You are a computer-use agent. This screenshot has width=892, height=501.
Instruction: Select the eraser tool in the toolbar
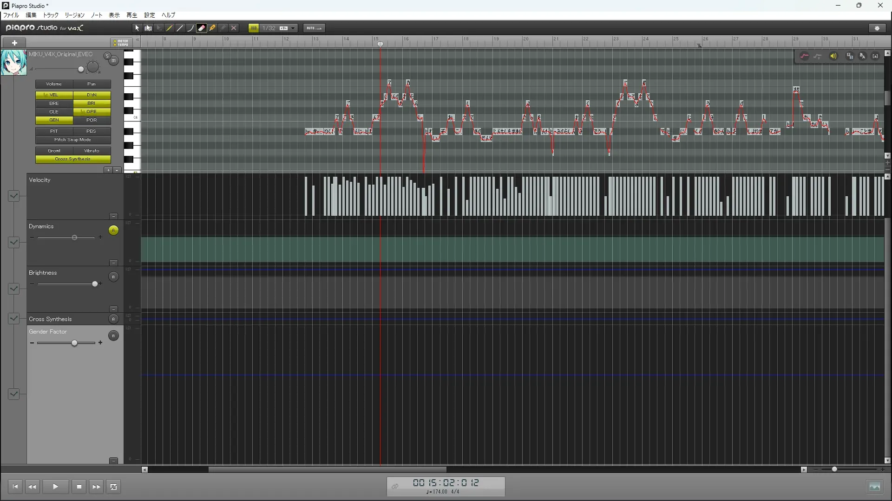click(x=202, y=28)
